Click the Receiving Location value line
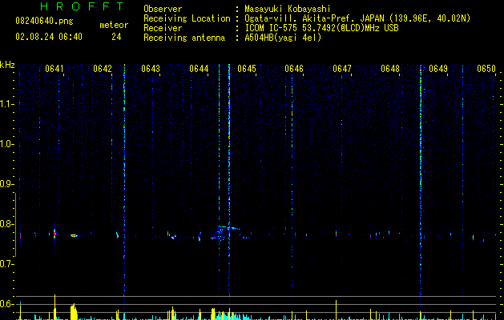Viewport: 504px width, 320px height. click(357, 18)
